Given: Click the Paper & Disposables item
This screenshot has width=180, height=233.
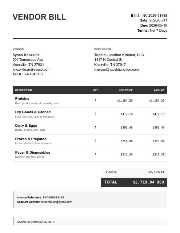Looking at the screenshot, I should (x=90, y=155).
